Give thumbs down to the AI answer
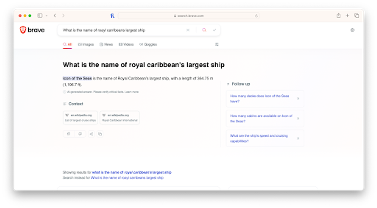This screenshot has height=208, width=377. (x=80, y=134)
